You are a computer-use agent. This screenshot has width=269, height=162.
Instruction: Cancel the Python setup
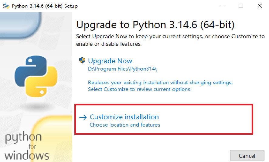click(247, 156)
